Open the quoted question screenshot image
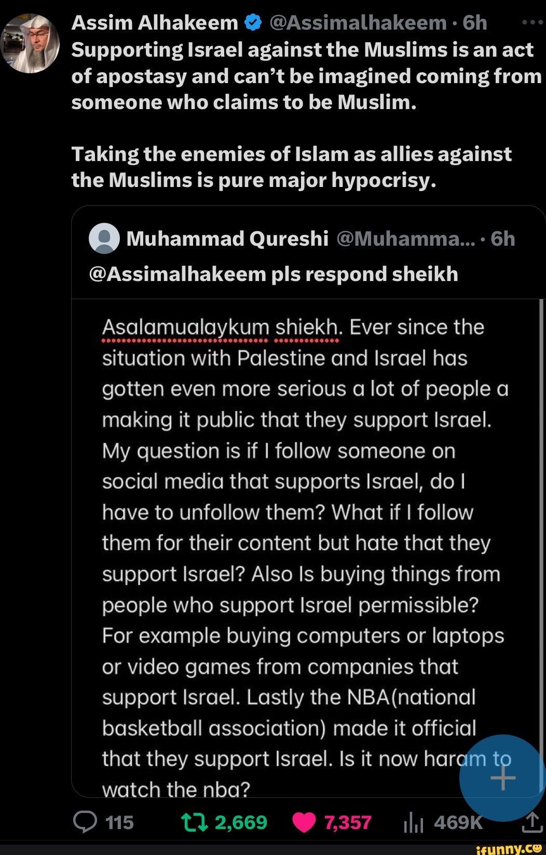Screen dimensions: 546x855 coord(306,548)
